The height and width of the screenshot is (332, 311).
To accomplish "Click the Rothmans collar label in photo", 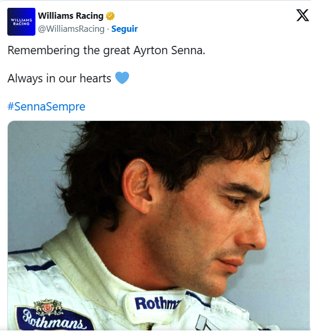I will pyautogui.click(x=157, y=303).
